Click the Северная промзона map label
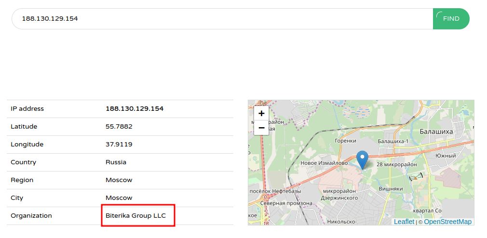This screenshot has width=487, height=238. [286, 203]
